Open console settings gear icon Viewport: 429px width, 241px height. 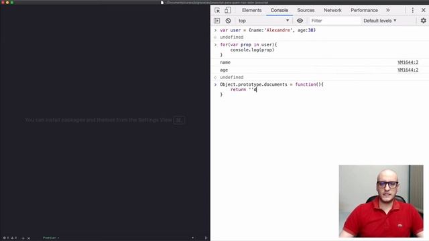click(423, 21)
